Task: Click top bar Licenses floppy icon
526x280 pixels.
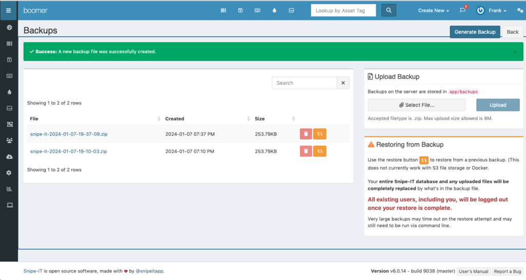Action: (240, 10)
